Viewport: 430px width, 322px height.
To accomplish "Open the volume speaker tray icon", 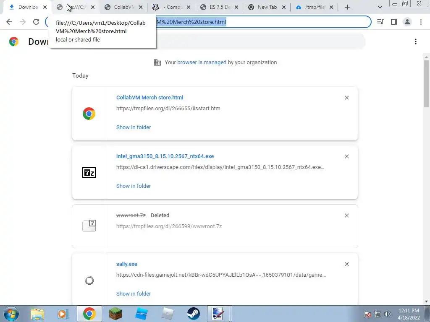I will tap(388, 314).
